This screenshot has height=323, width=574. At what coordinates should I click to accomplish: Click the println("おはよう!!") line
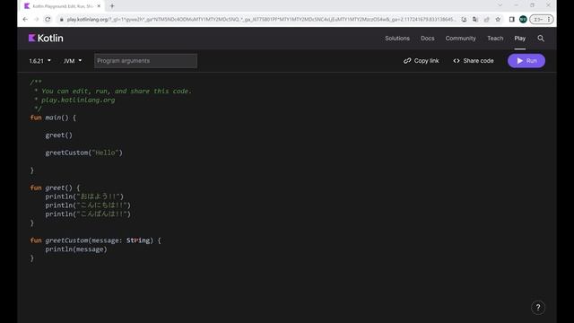pos(84,196)
